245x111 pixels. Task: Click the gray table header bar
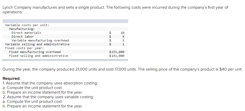65,21
